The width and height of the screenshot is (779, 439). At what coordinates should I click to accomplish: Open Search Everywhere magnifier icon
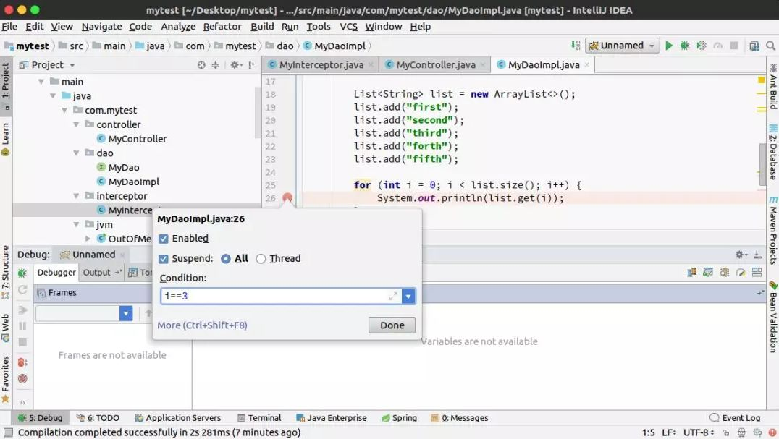[x=770, y=46]
